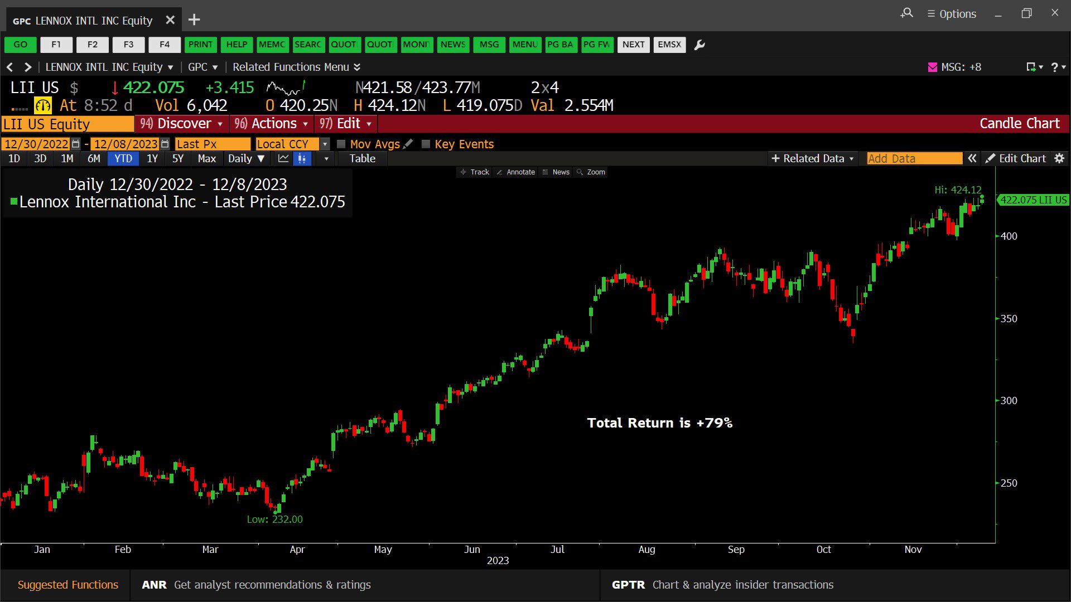This screenshot has width=1071, height=602.
Task: Go forward with the right arrow
Action: tap(27, 67)
